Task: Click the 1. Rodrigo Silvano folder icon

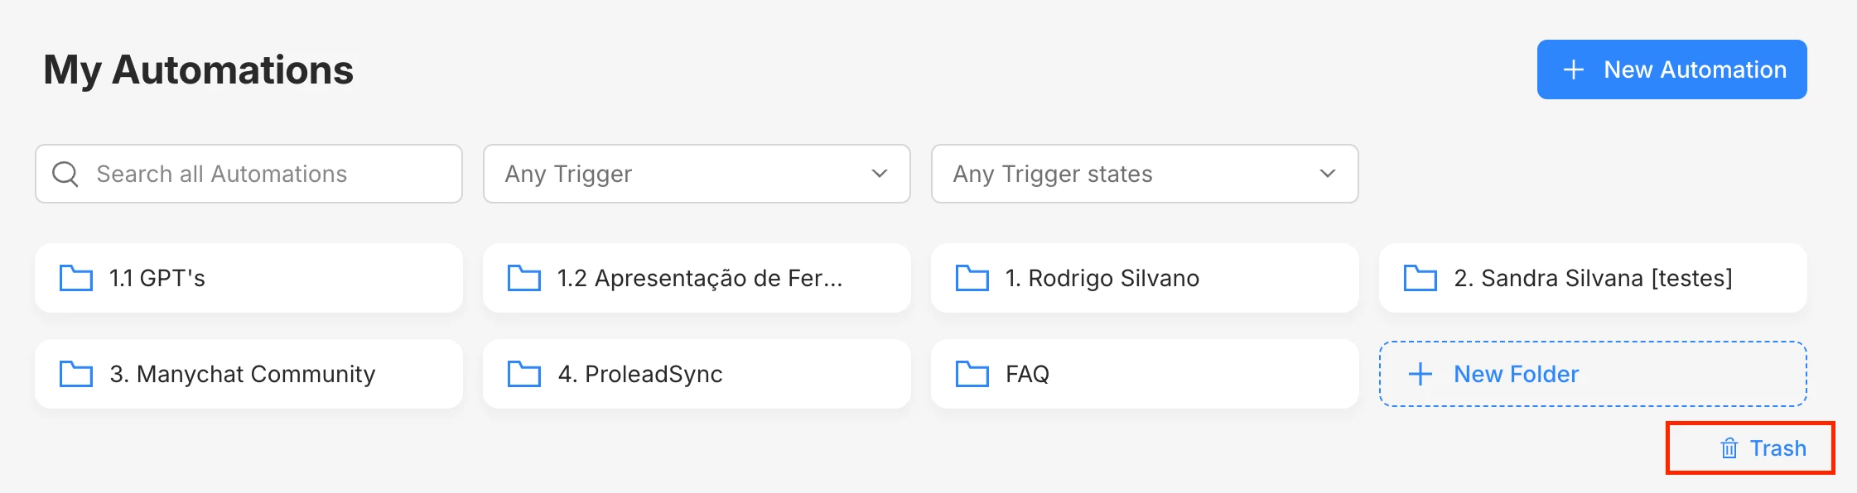Action: click(972, 278)
